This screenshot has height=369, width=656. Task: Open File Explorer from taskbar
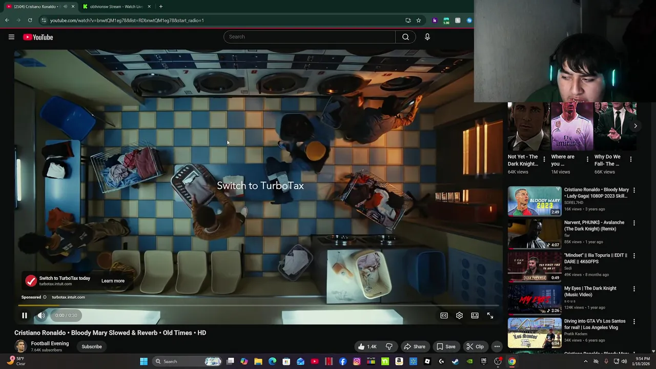(258, 361)
